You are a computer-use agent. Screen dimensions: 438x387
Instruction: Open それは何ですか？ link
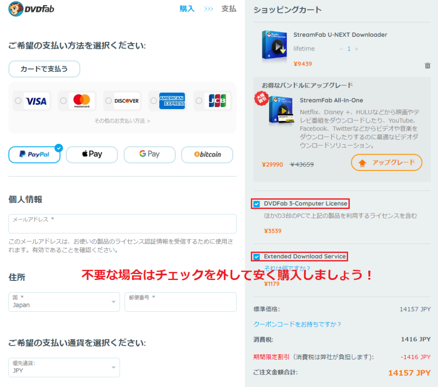click(x=287, y=268)
